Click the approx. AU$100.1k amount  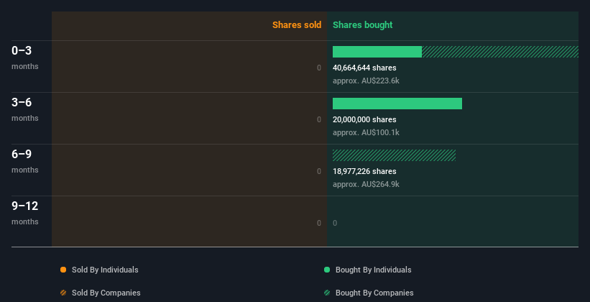coord(366,132)
